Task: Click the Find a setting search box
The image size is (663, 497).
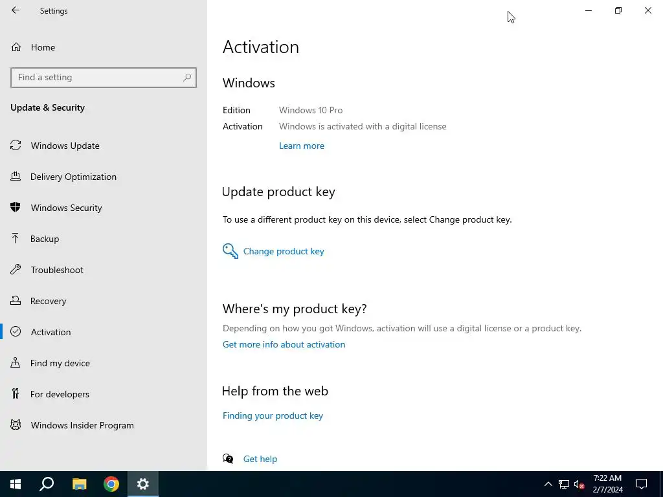Action: click(104, 78)
